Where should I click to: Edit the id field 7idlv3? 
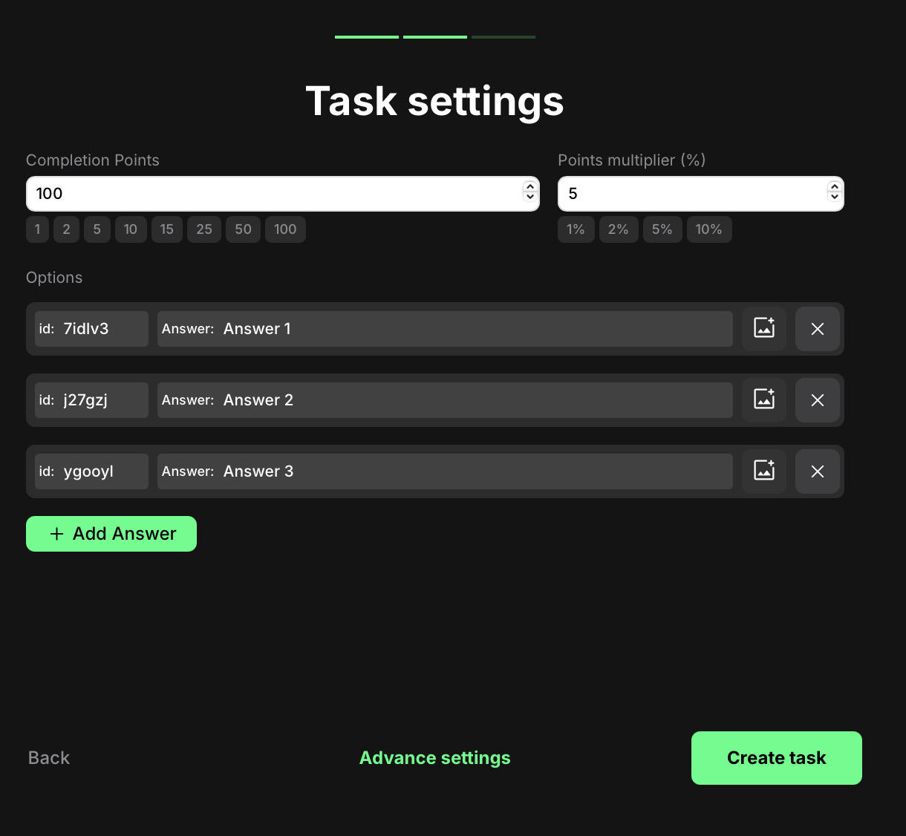click(91, 329)
